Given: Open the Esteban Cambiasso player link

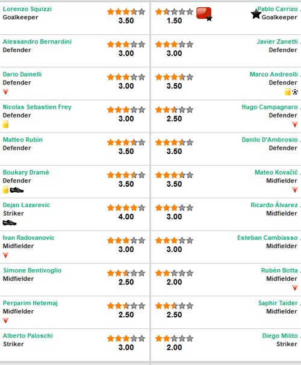Looking at the screenshot, I should 267,238.
